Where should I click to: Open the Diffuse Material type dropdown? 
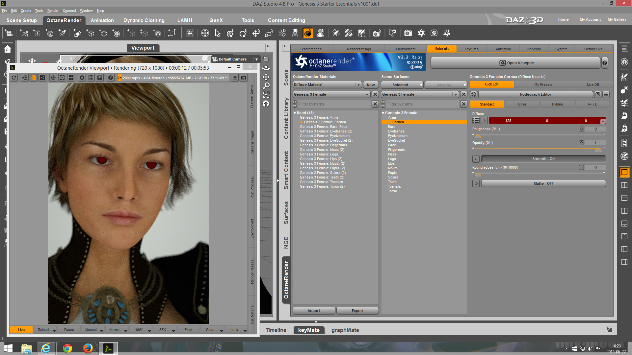(327, 84)
